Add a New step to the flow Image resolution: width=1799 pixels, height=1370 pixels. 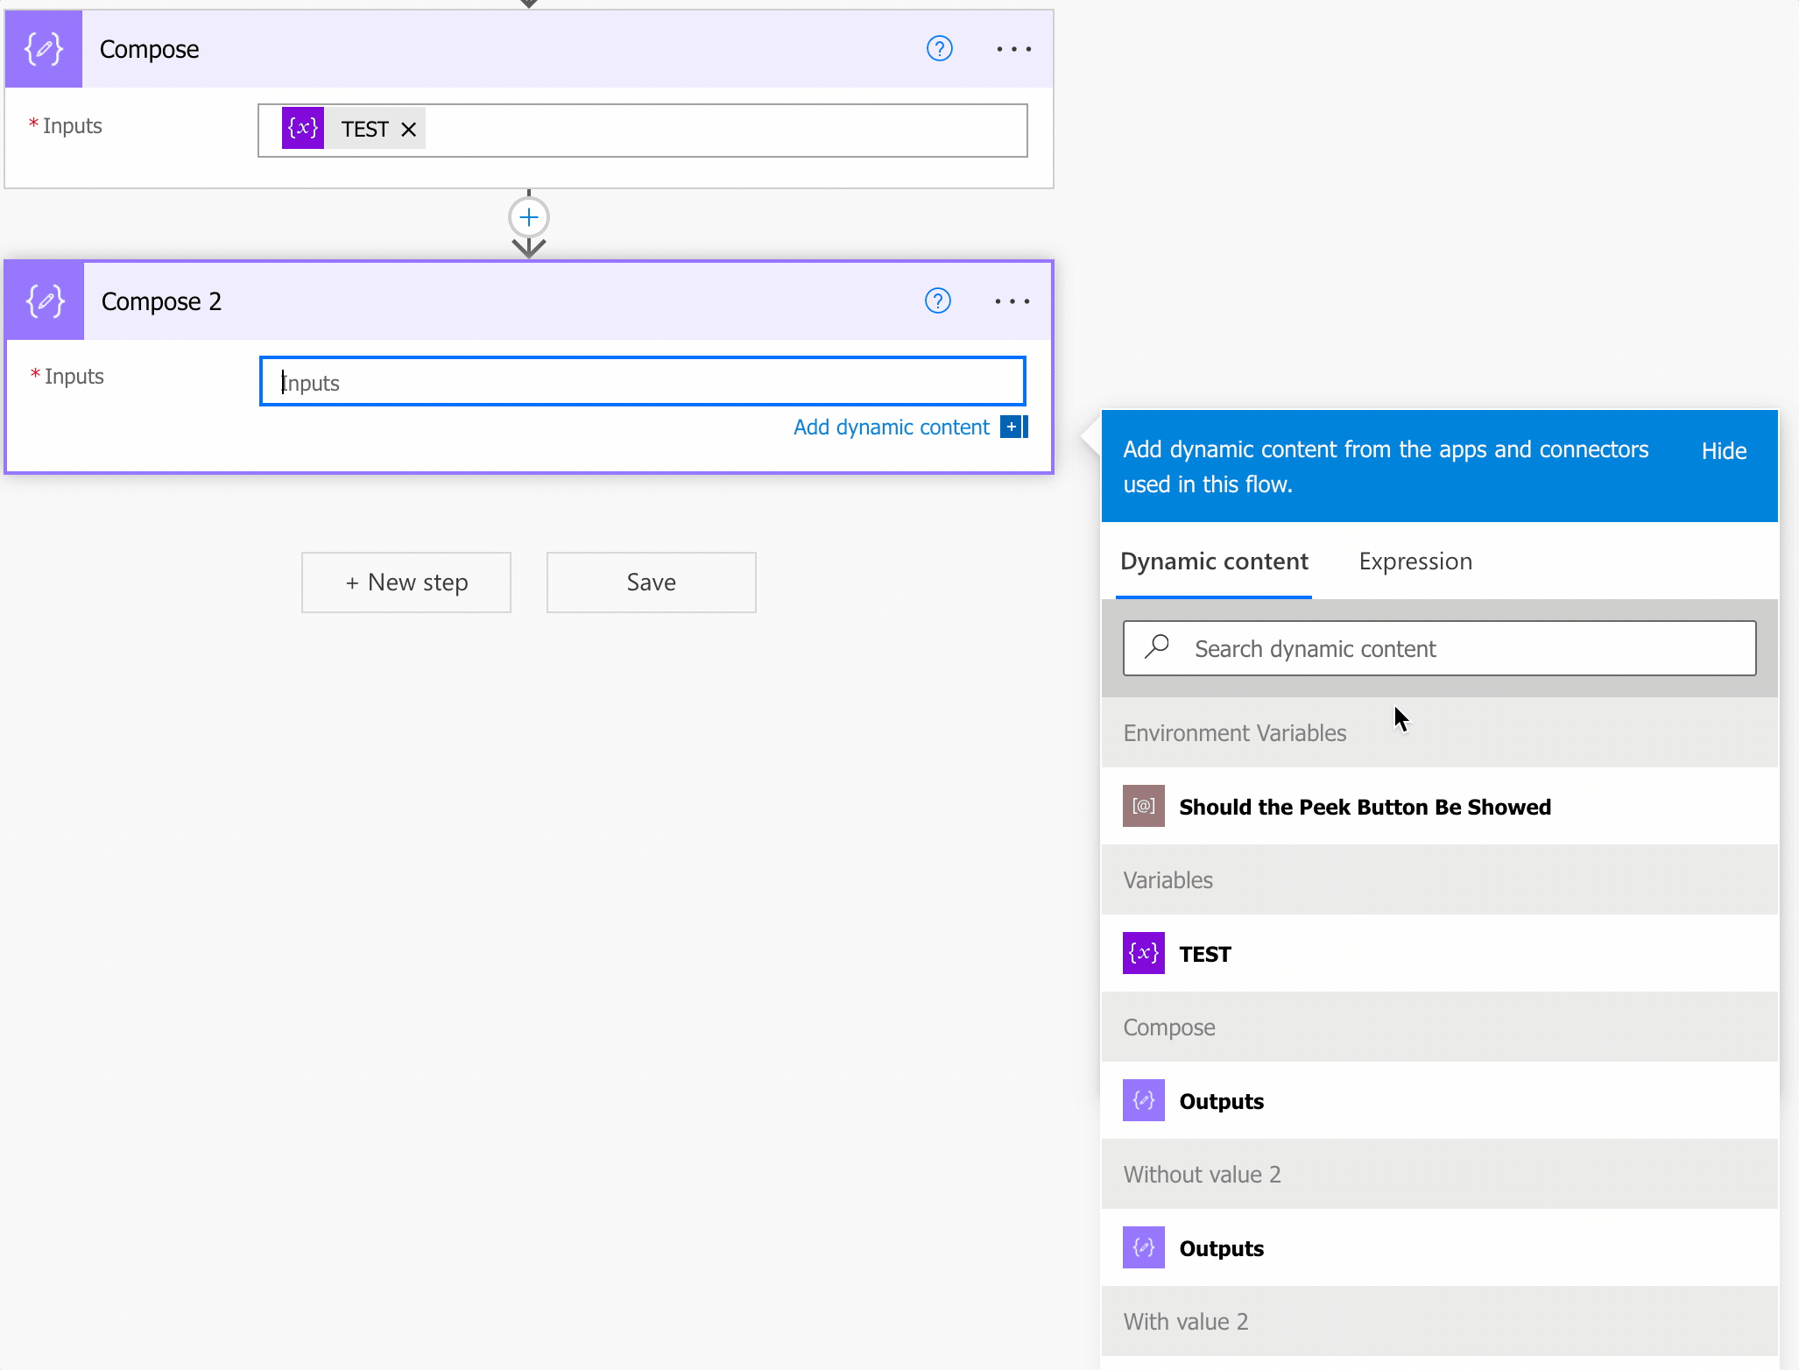coord(406,583)
